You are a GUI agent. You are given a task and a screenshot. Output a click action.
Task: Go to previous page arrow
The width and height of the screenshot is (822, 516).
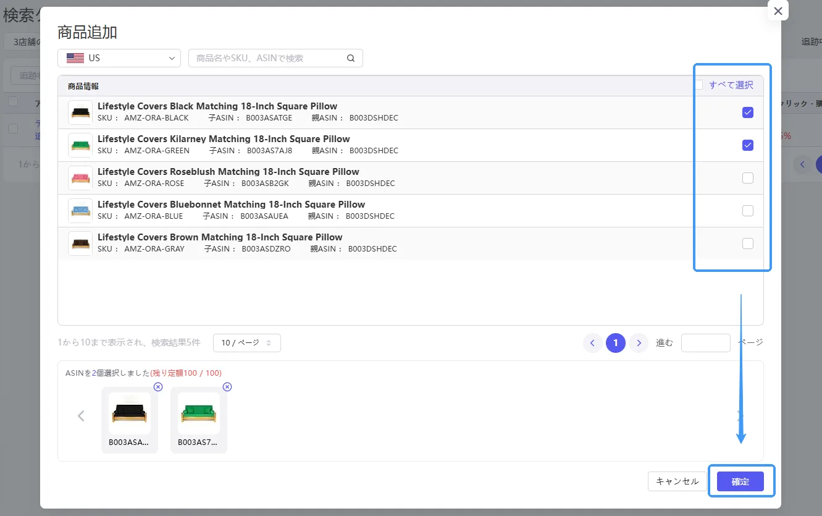tap(592, 343)
